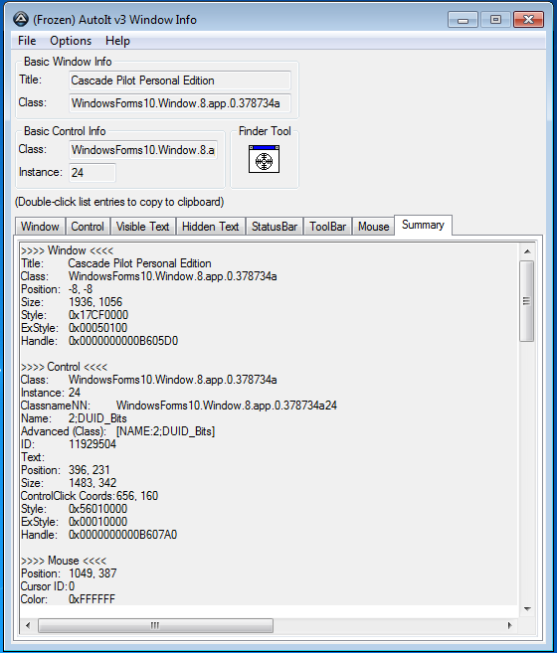
Task: Click the line 'ID: 11929504'
Action: (x=69, y=444)
